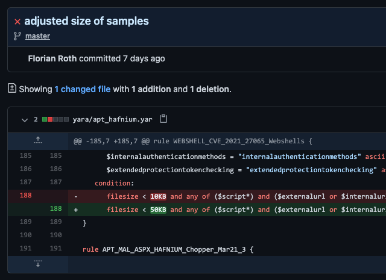Open the master branch link
This screenshot has width=386, height=280.
[x=37, y=36]
